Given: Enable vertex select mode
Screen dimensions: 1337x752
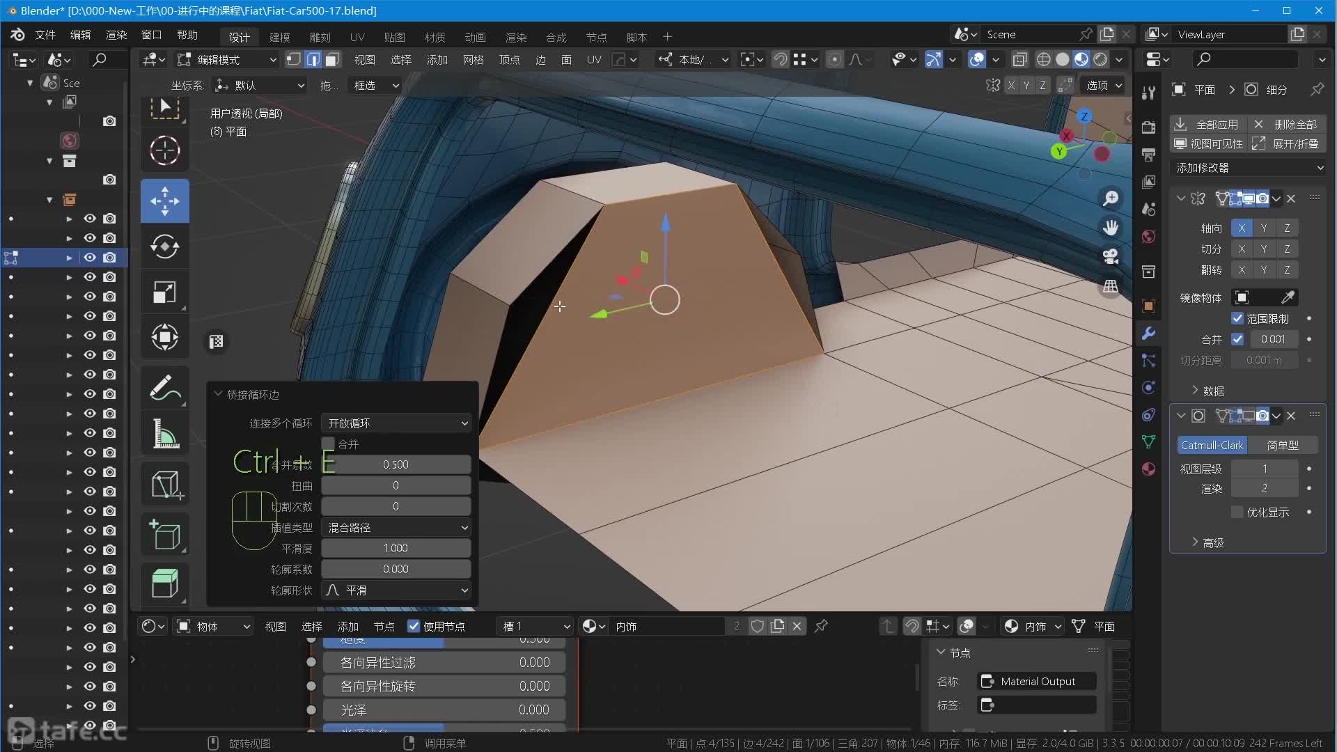Looking at the screenshot, I should 294,60.
